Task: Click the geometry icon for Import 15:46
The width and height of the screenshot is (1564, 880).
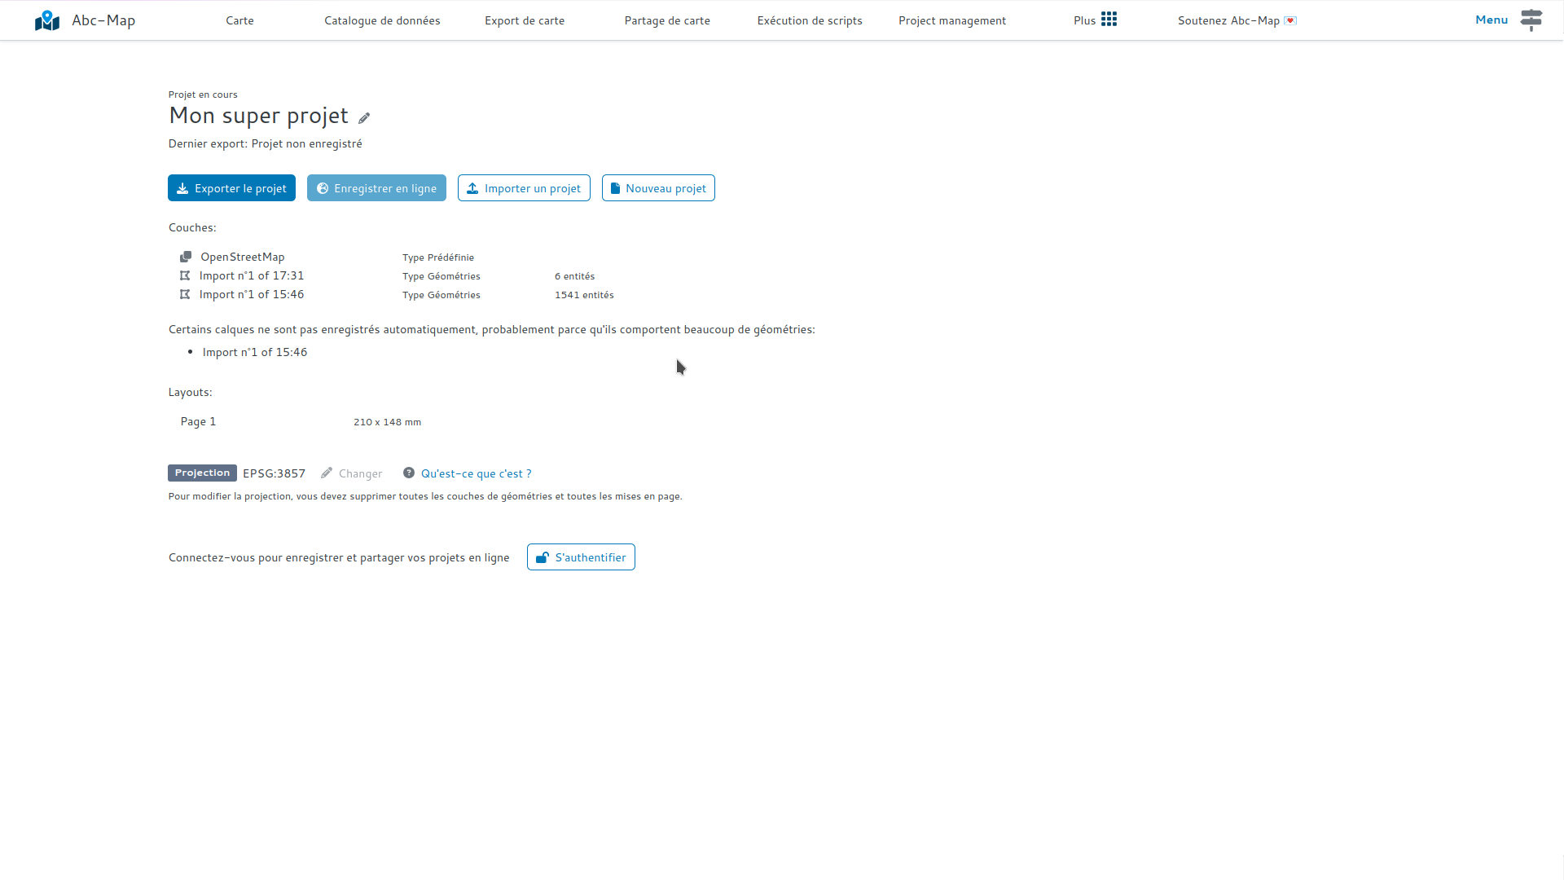Action: [x=185, y=294]
